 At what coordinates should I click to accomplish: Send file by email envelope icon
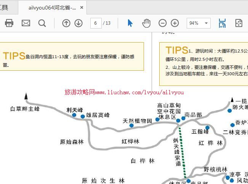pyautogui.click(x=26, y=23)
